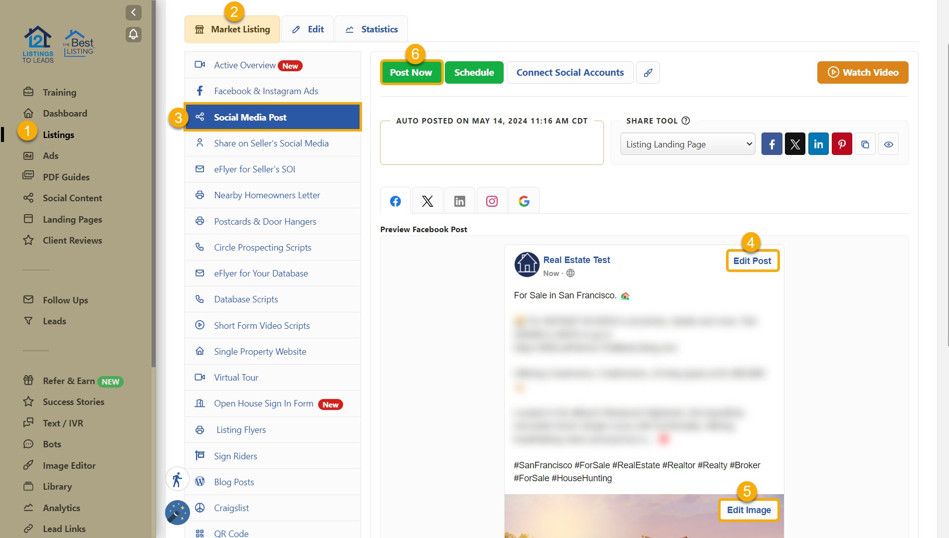Screen dimensions: 949x538
Task: Open the Statistics tab
Action: click(372, 29)
